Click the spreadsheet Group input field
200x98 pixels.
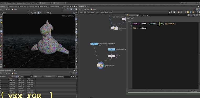[x=27, y=77]
